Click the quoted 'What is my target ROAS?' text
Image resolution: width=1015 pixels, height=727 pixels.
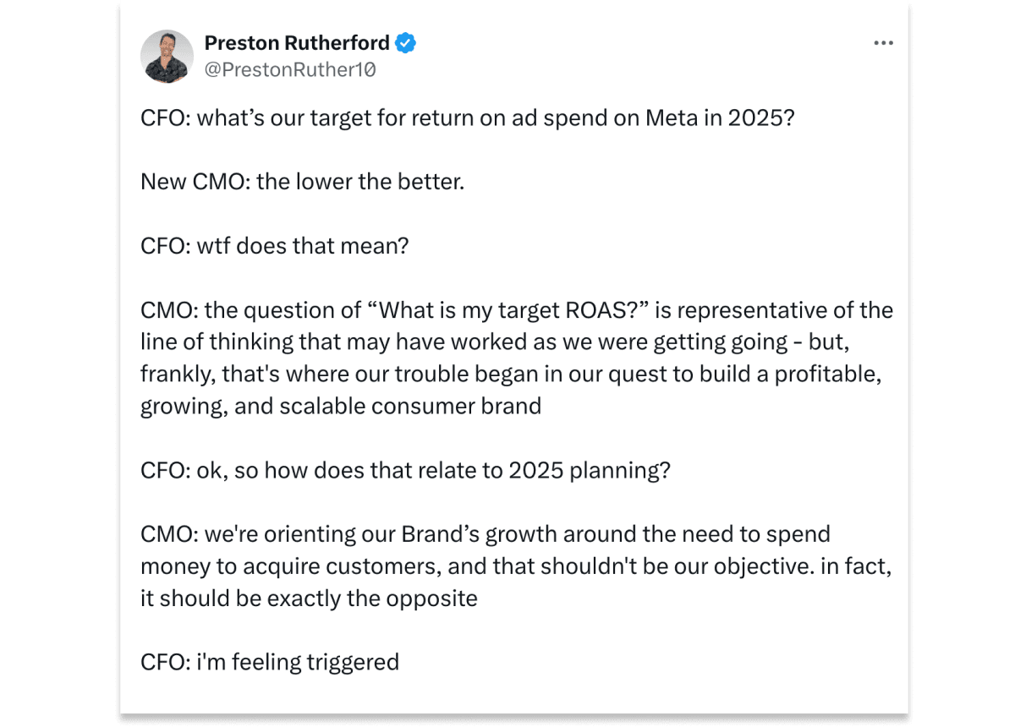(507, 310)
